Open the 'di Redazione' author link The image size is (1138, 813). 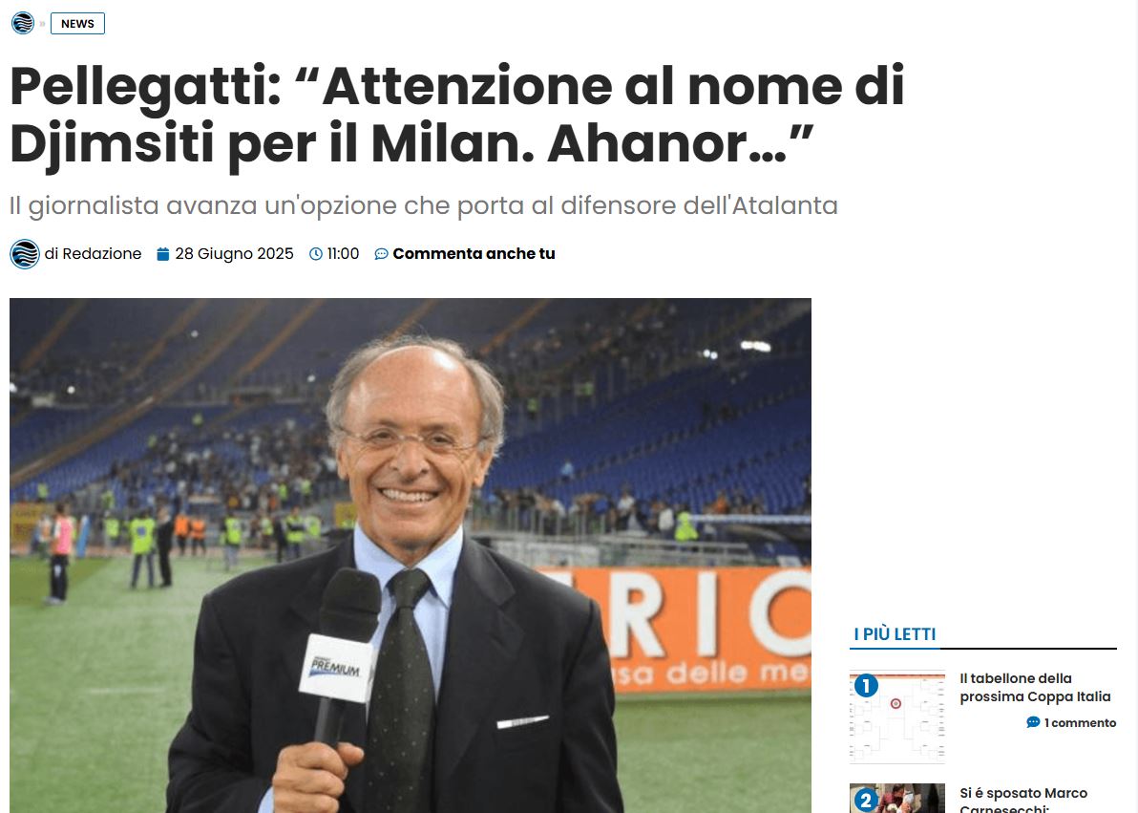(x=93, y=253)
